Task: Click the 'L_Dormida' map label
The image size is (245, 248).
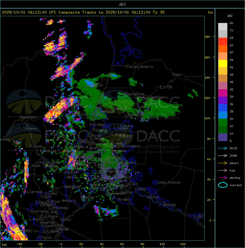Action: (168, 205)
